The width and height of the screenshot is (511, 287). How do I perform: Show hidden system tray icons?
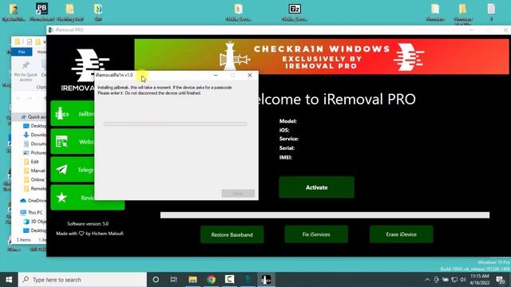tap(427, 280)
